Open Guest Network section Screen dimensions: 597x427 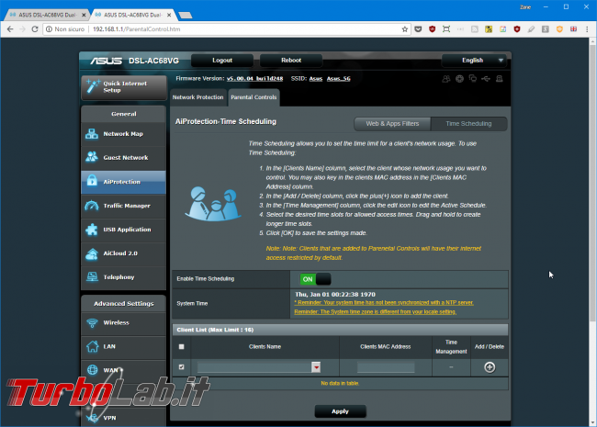click(x=124, y=158)
